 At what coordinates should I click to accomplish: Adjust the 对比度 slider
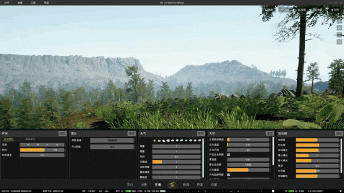[x=317, y=145]
